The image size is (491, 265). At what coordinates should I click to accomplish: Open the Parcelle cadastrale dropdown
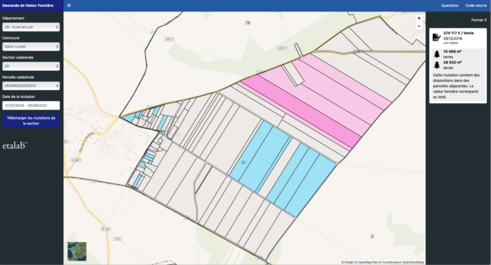tap(32, 85)
